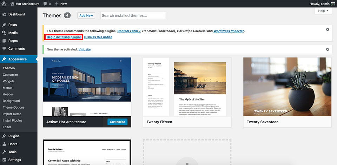This screenshot has height=165, width=337.
Task: Click Begin installing plugins link
Action: click(64, 37)
